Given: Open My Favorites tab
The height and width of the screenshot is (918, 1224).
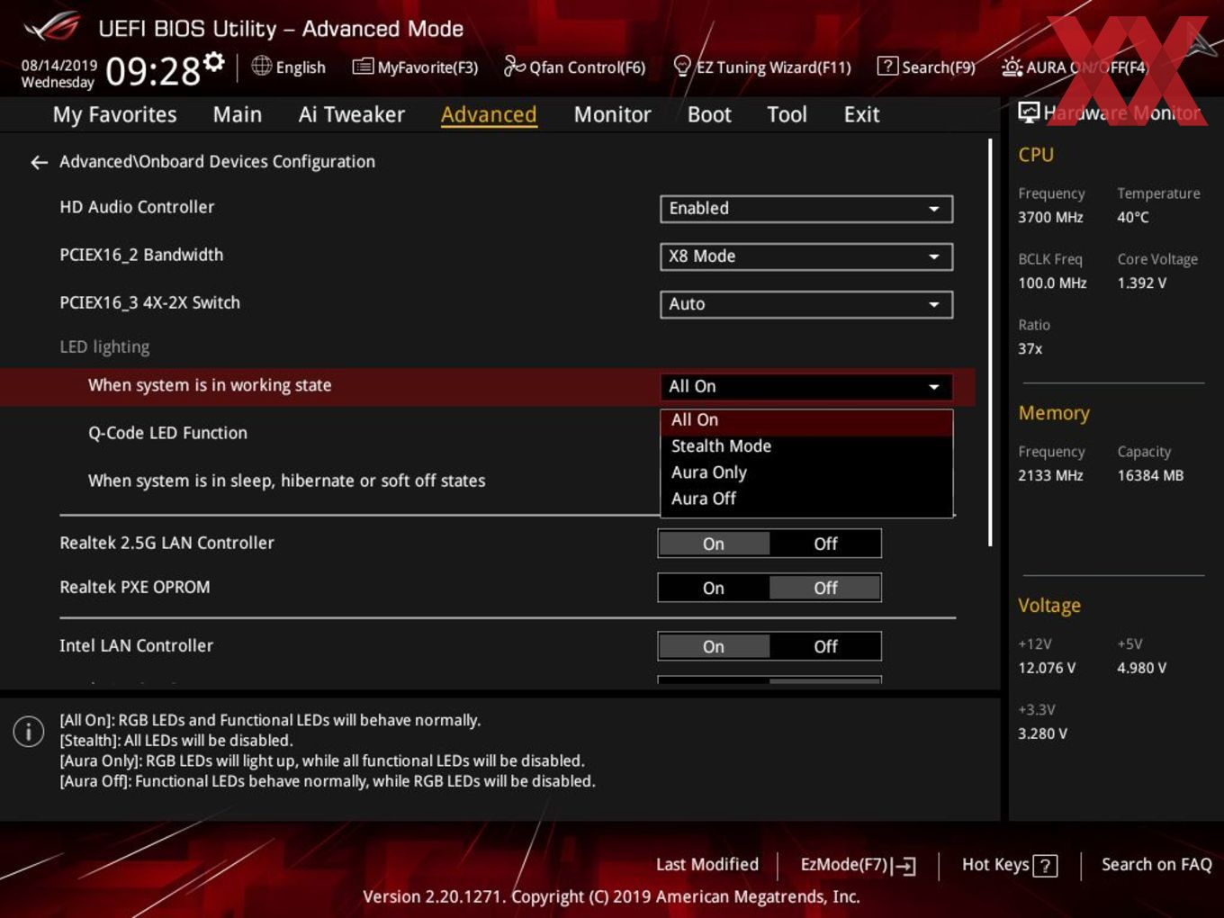Looking at the screenshot, I should click(115, 114).
